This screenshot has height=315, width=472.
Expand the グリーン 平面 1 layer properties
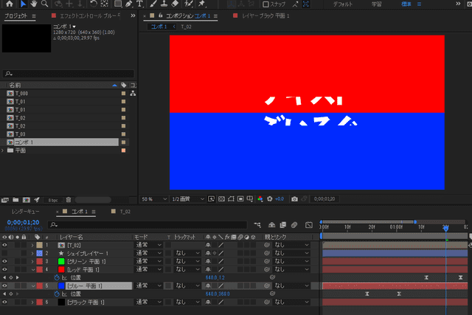point(32,261)
